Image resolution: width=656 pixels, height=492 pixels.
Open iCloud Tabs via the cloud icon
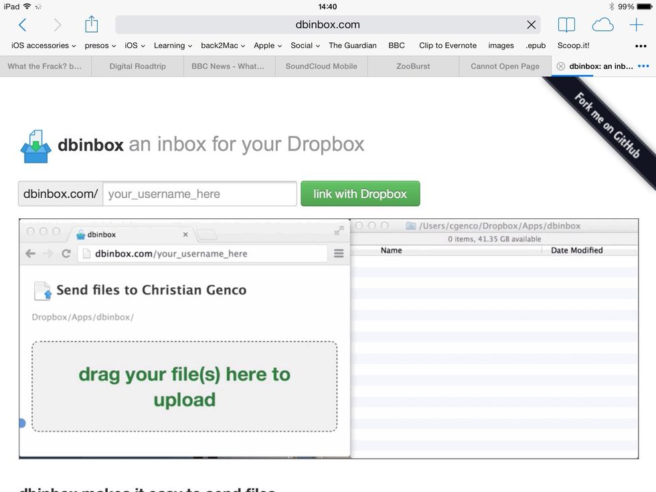coord(602,24)
